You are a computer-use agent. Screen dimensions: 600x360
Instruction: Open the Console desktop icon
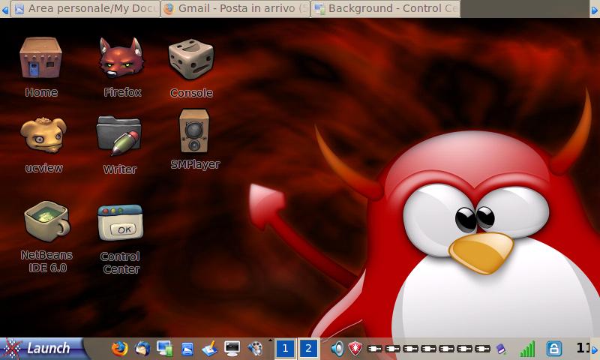(191, 58)
